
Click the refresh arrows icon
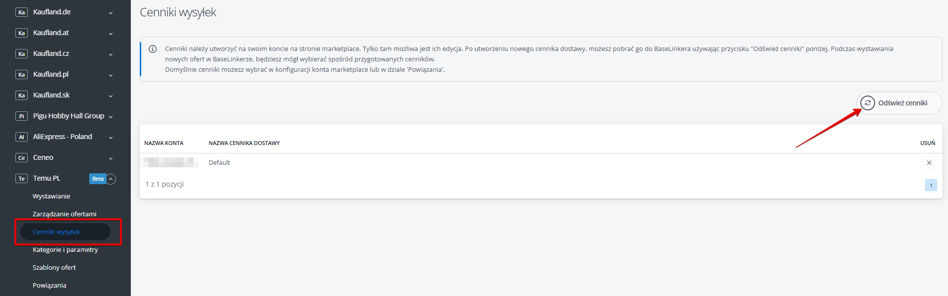coord(867,103)
